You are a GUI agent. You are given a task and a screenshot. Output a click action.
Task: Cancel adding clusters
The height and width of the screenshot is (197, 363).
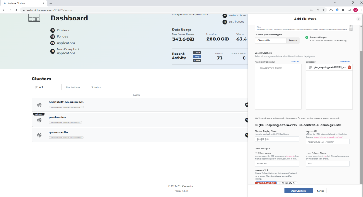point(321,191)
